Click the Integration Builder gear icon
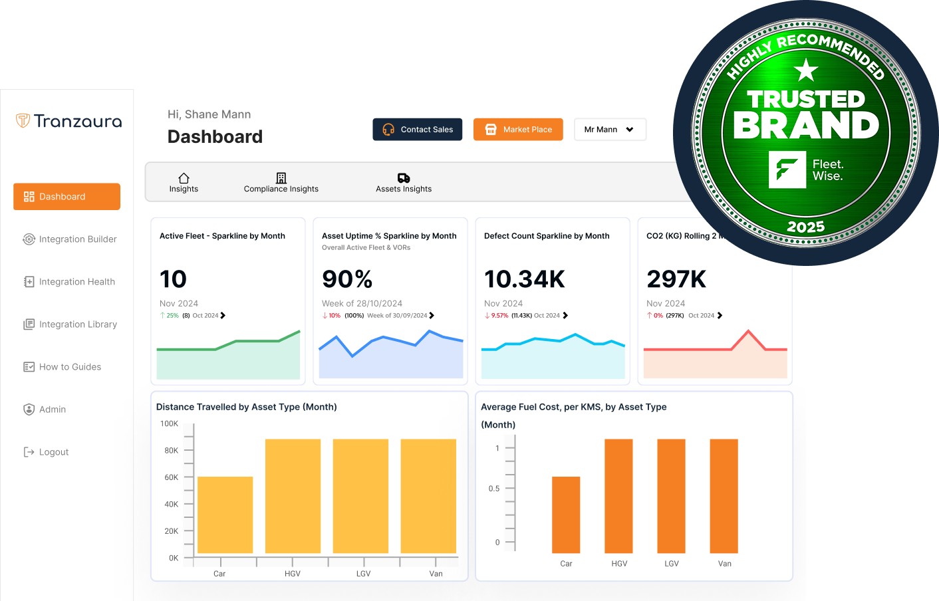The width and height of the screenshot is (939, 601). click(x=29, y=239)
